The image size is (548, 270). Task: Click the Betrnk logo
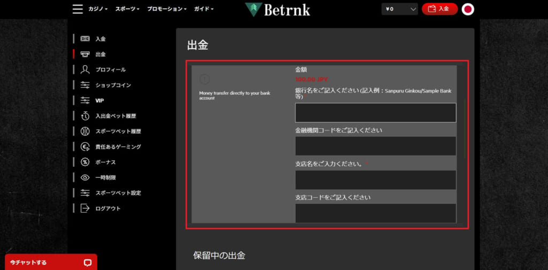coord(277,9)
